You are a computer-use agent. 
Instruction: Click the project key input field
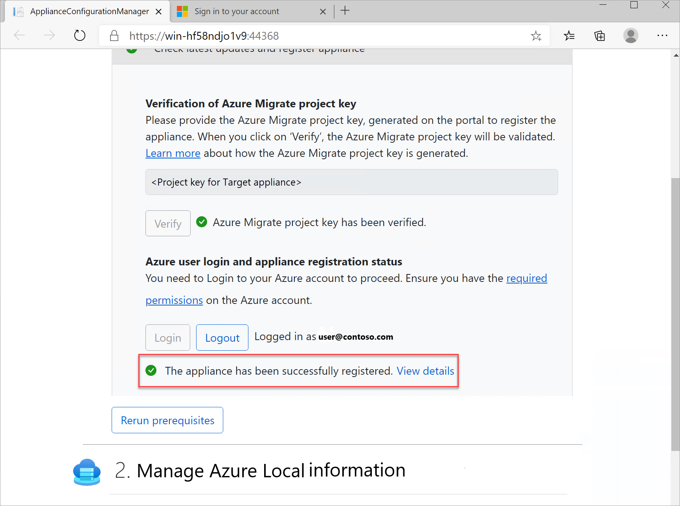coord(351,182)
